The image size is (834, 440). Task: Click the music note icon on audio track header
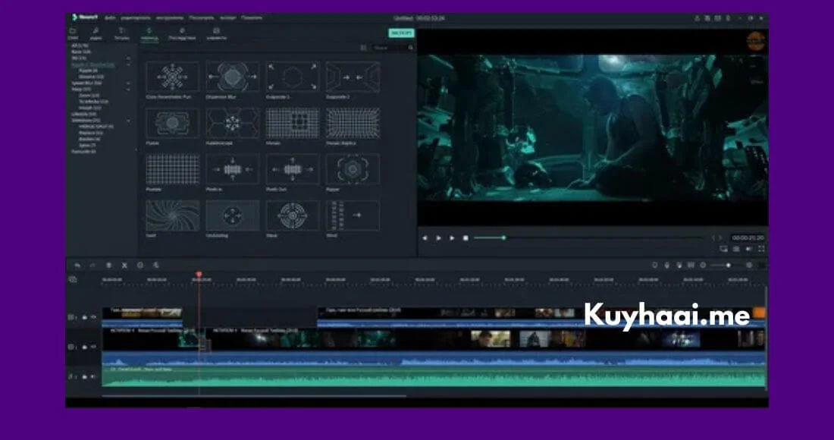pyautogui.click(x=72, y=377)
